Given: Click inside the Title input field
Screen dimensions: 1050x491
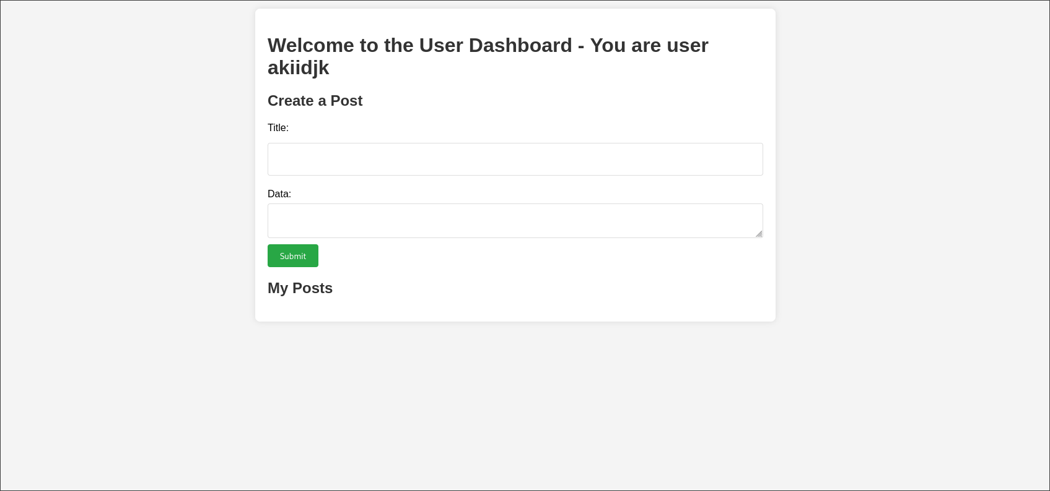Looking at the screenshot, I should [x=515, y=160].
